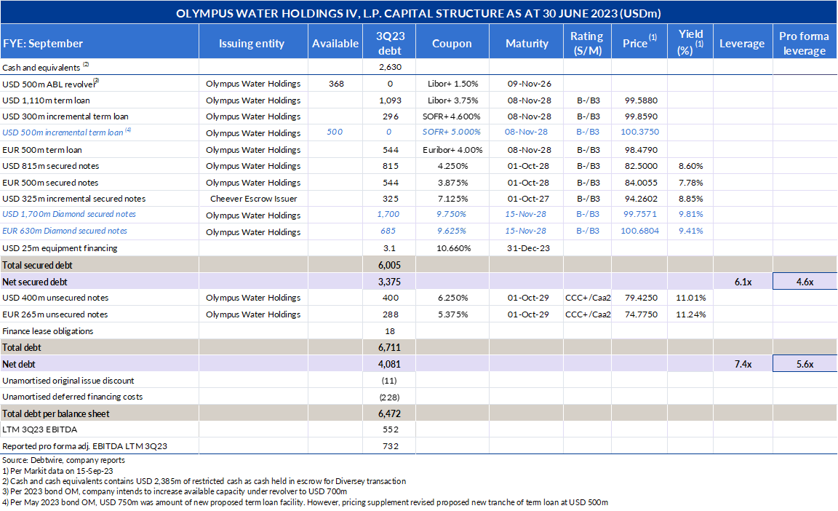Click the 'Maturity' column header
The height and width of the screenshot is (511, 838).
[527, 43]
